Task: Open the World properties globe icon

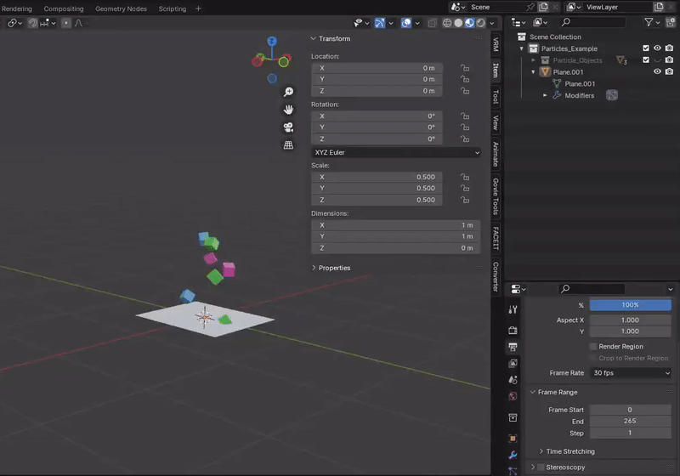Action: 513,396
